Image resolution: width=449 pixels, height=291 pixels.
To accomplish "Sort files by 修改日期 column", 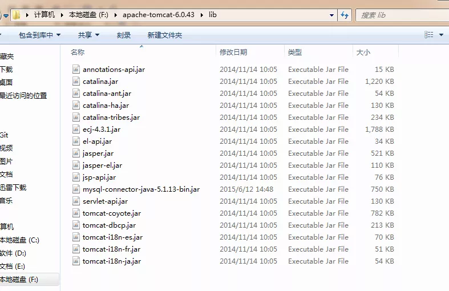I will click(233, 52).
